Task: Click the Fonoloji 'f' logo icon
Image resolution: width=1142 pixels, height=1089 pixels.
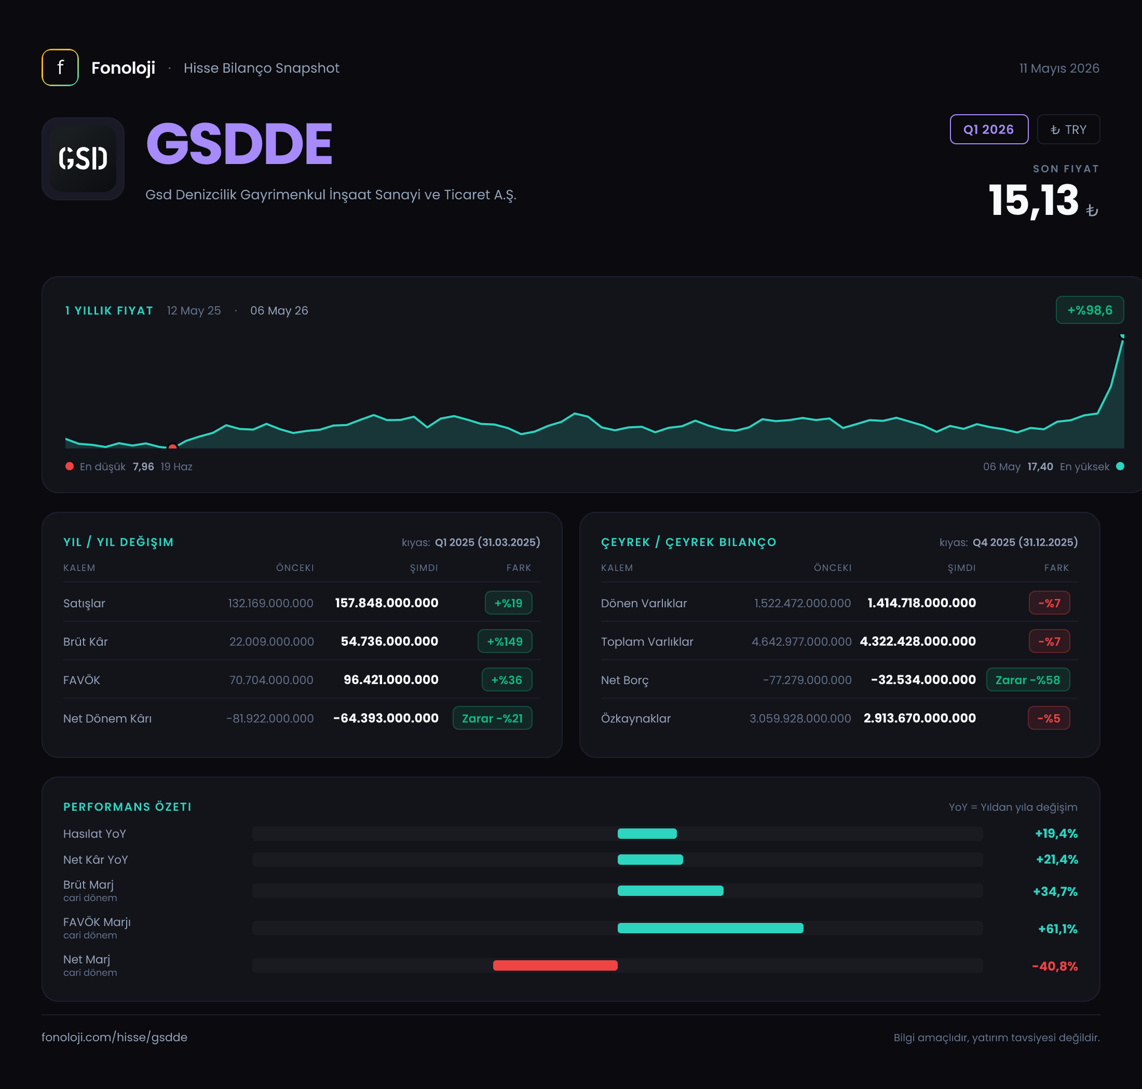Action: 60,67
